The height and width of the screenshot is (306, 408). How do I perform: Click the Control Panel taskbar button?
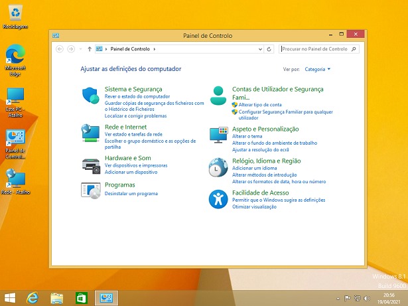[x=106, y=298]
